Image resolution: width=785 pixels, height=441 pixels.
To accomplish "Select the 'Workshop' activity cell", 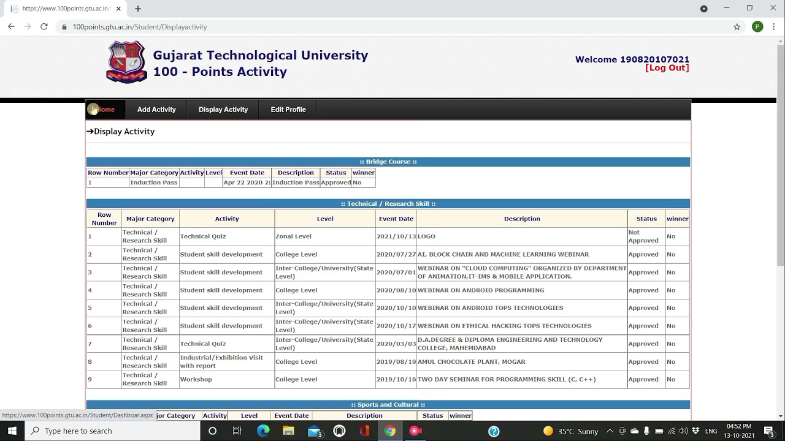I will (227, 379).
